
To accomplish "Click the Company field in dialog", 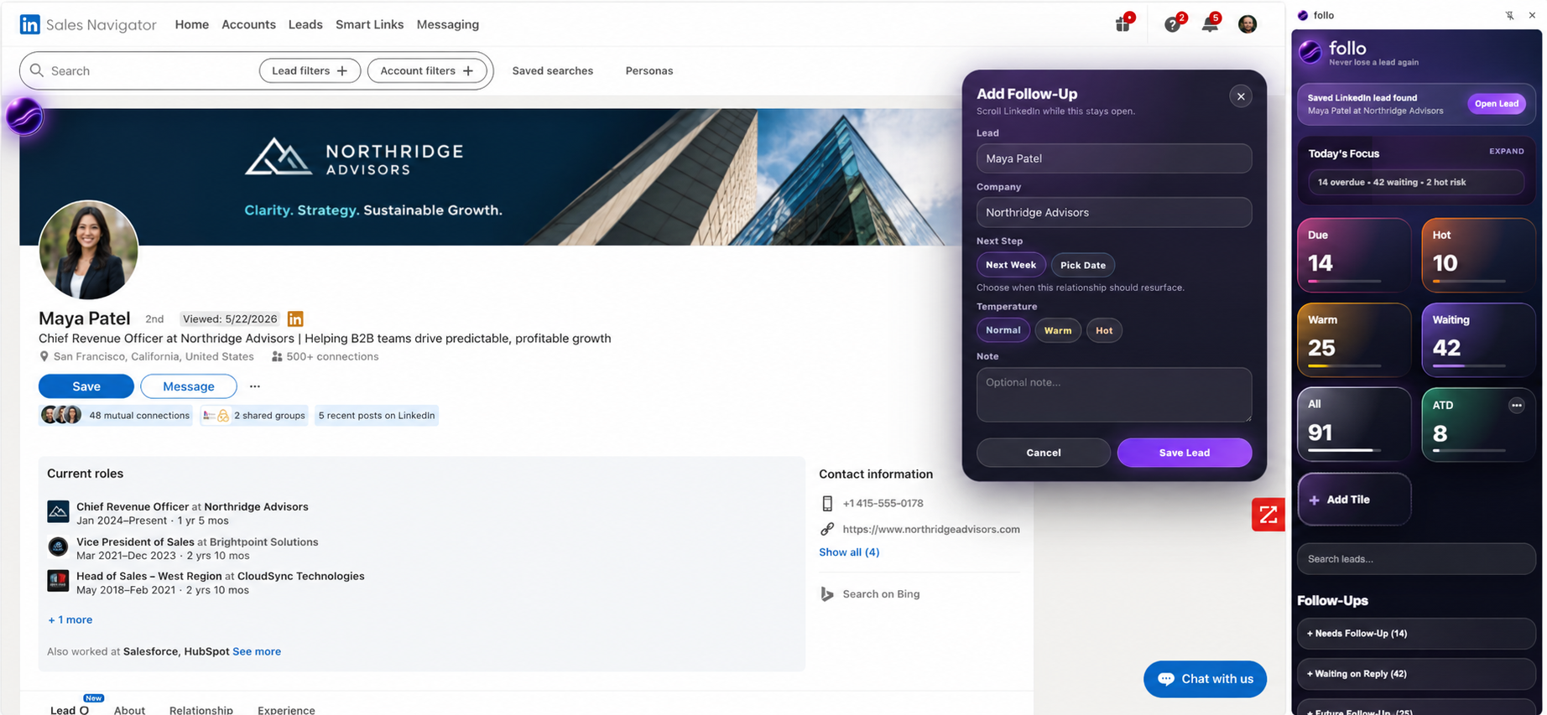I will pos(1114,212).
